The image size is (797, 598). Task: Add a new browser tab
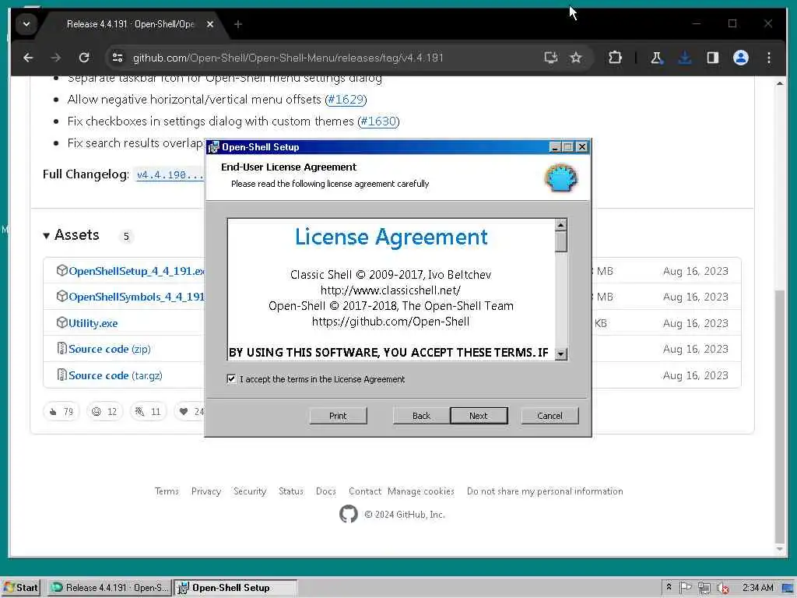click(x=238, y=24)
